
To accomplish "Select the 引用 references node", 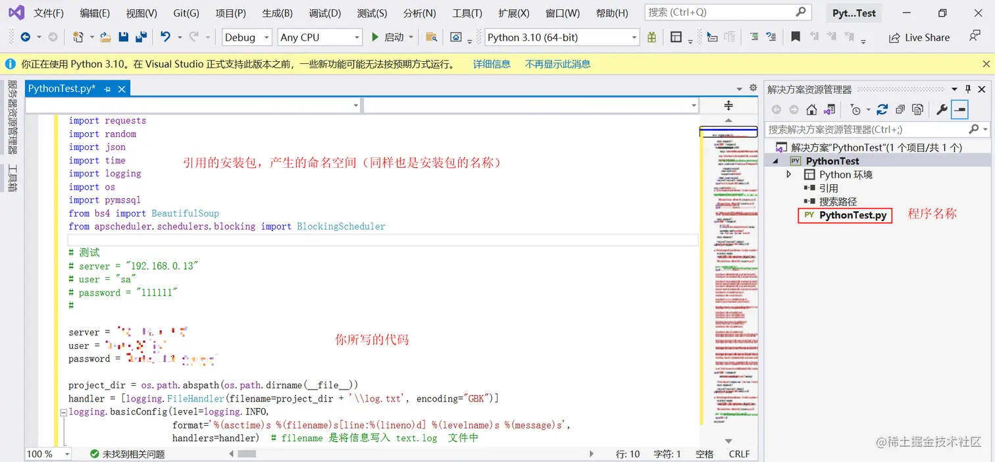I will pyautogui.click(x=829, y=188).
